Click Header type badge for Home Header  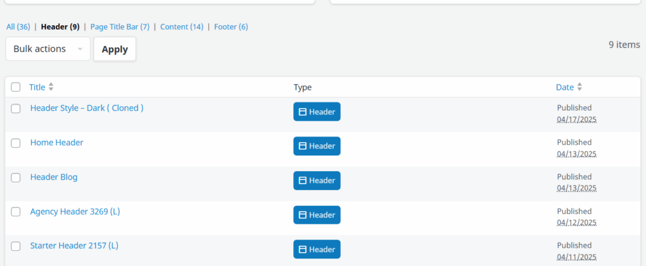tap(317, 146)
